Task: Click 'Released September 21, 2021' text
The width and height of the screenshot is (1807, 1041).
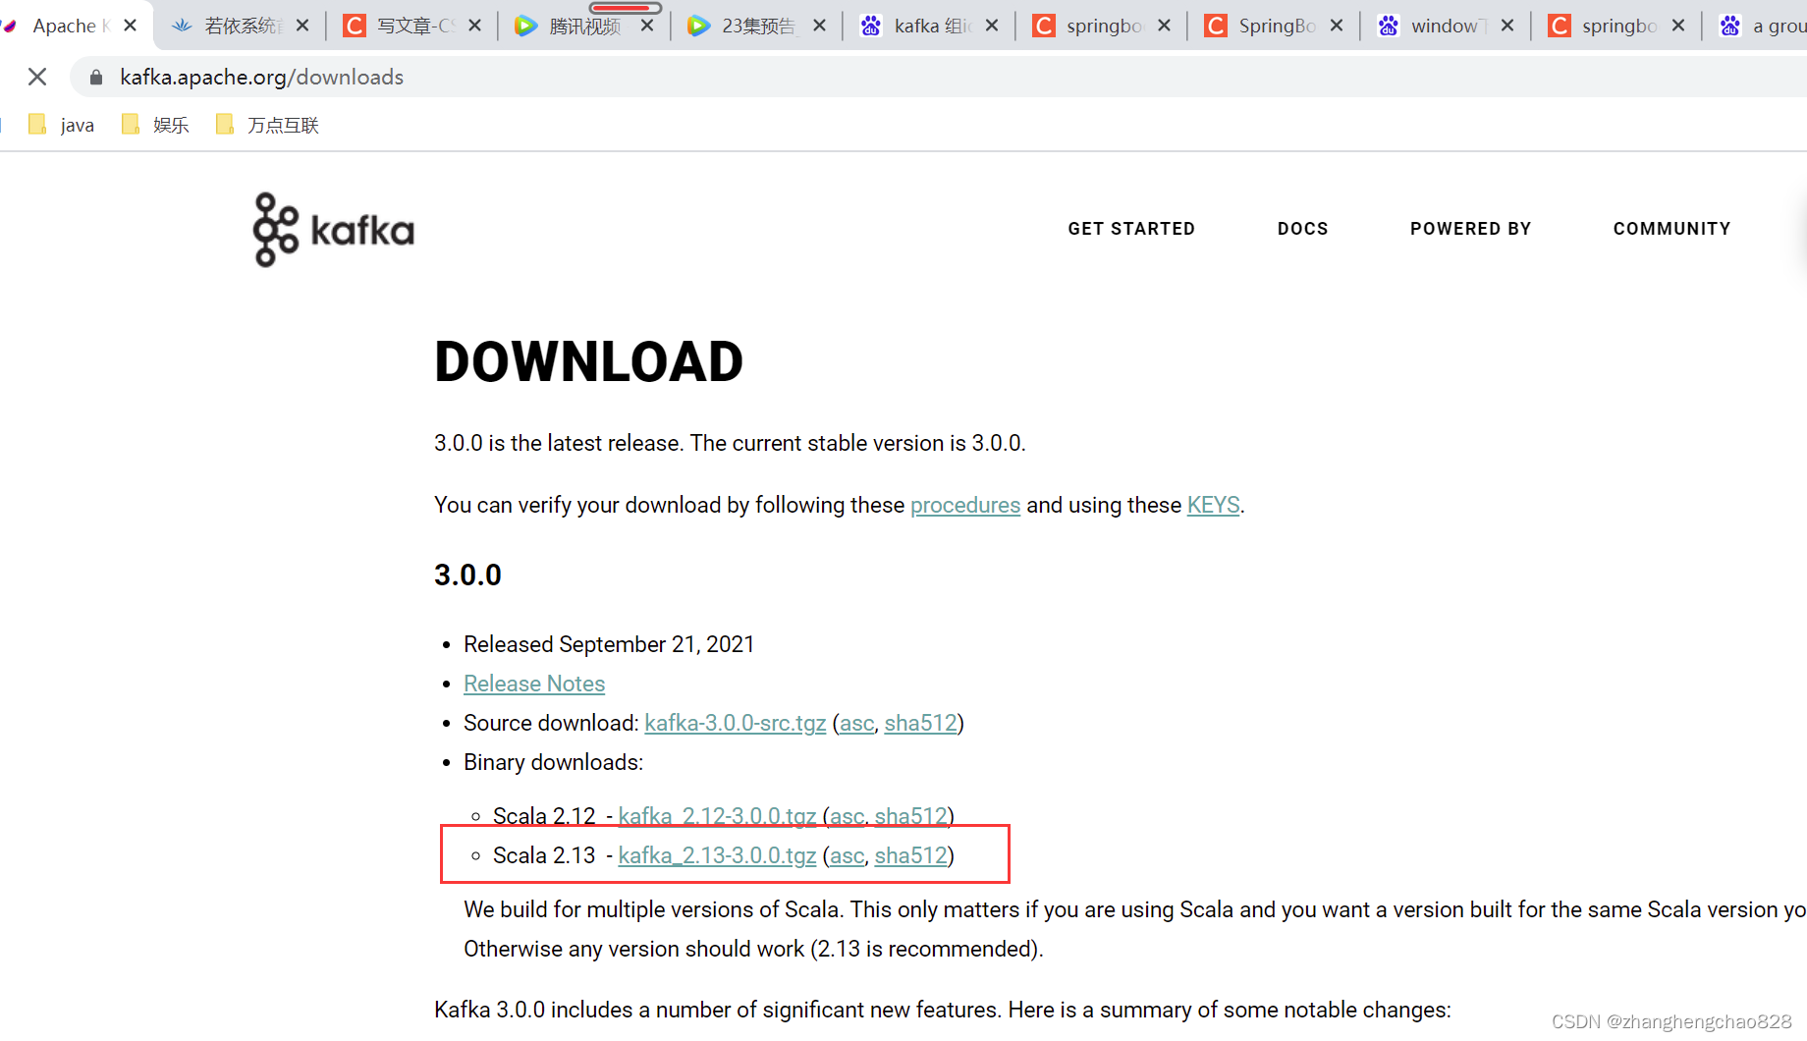Action: tap(609, 644)
